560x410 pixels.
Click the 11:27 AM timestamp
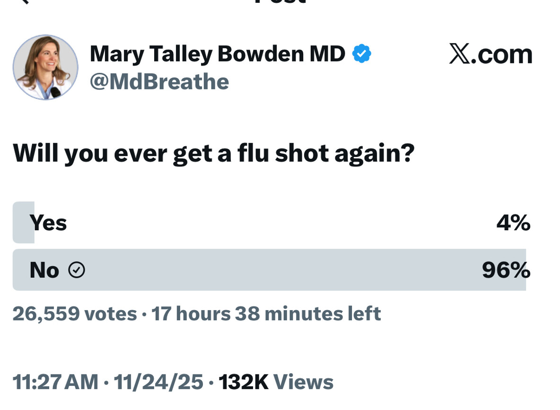[55, 382]
